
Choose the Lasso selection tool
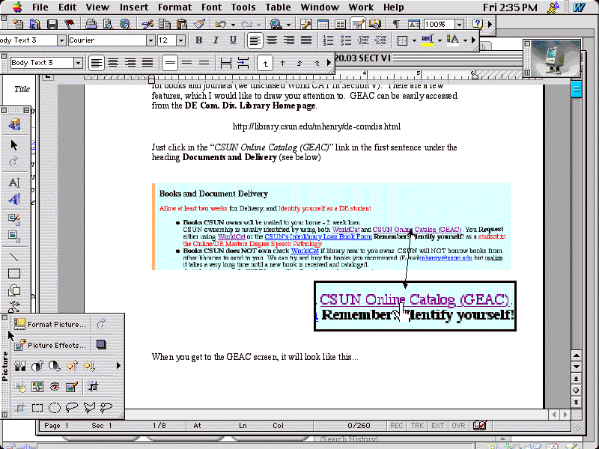tap(72, 408)
